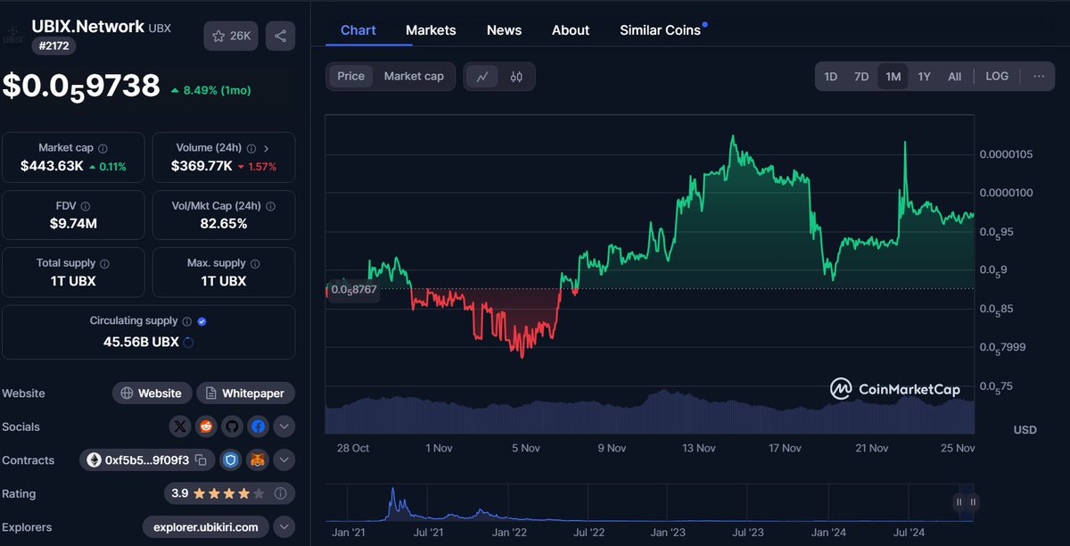1070x546 pixels.
Task: Click the verified checkmark badge by Circulating supply
Action: (202, 321)
